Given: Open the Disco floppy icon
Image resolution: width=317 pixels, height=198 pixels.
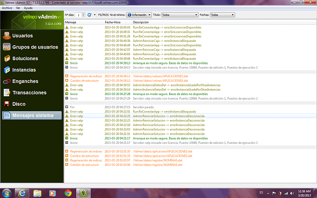Looking at the screenshot, I should 7,104.
